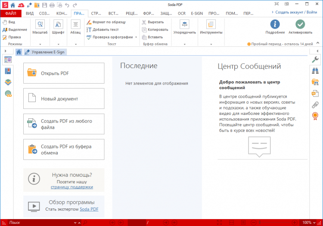Click the zoom slider in status bar
The image size is (323, 226).
[274, 223]
